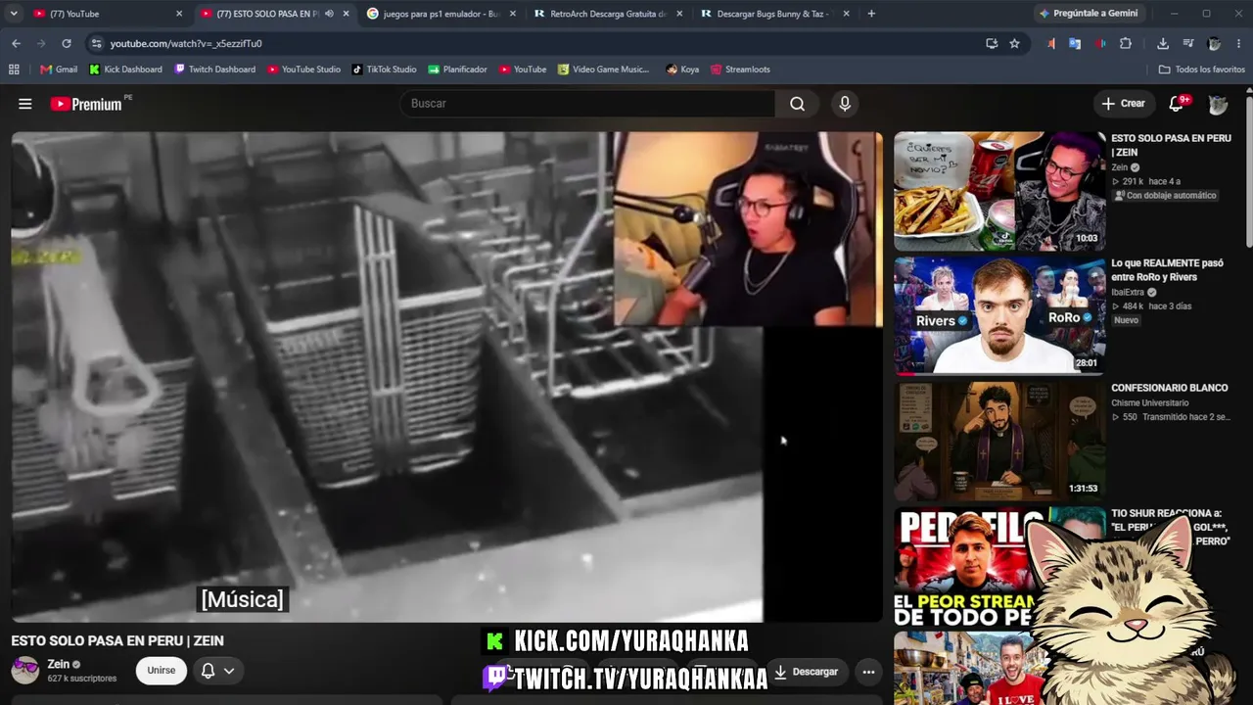Screen dimensions: 1253x705
Task: View site information icon in address bar
Action: click(95, 43)
